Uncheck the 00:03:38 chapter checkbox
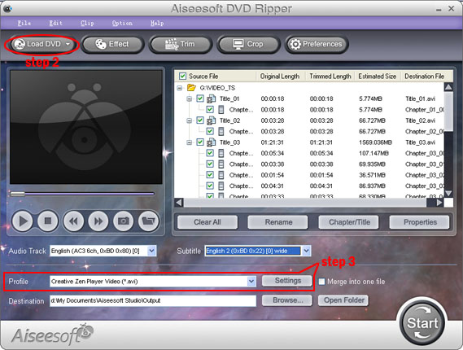Viewport: 463px width, 350px height. [210, 164]
